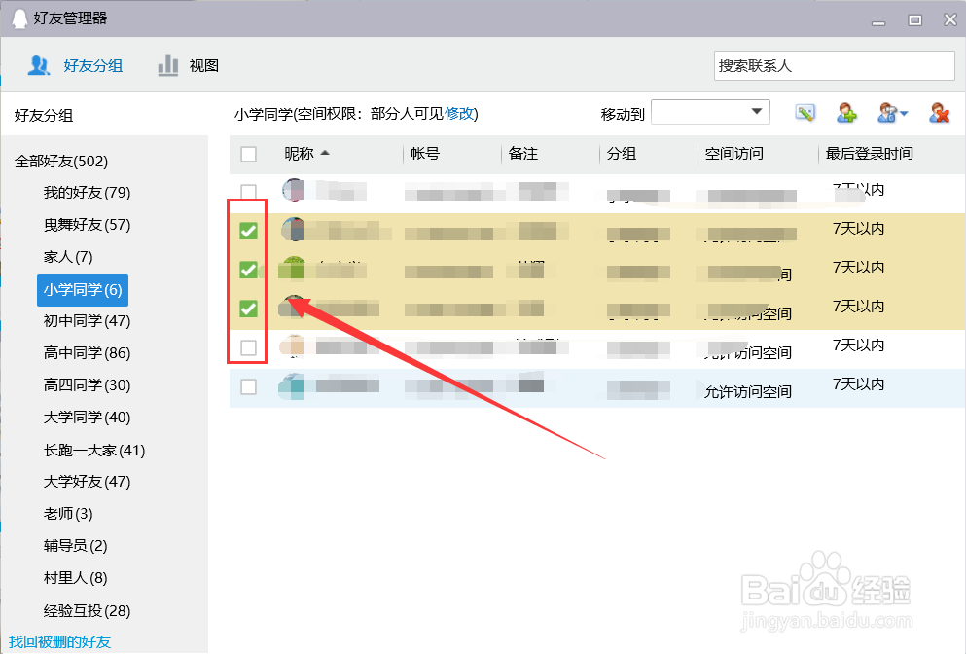
Task: Click the first friend's avatar thumbnail
Action: pyautogui.click(x=294, y=191)
